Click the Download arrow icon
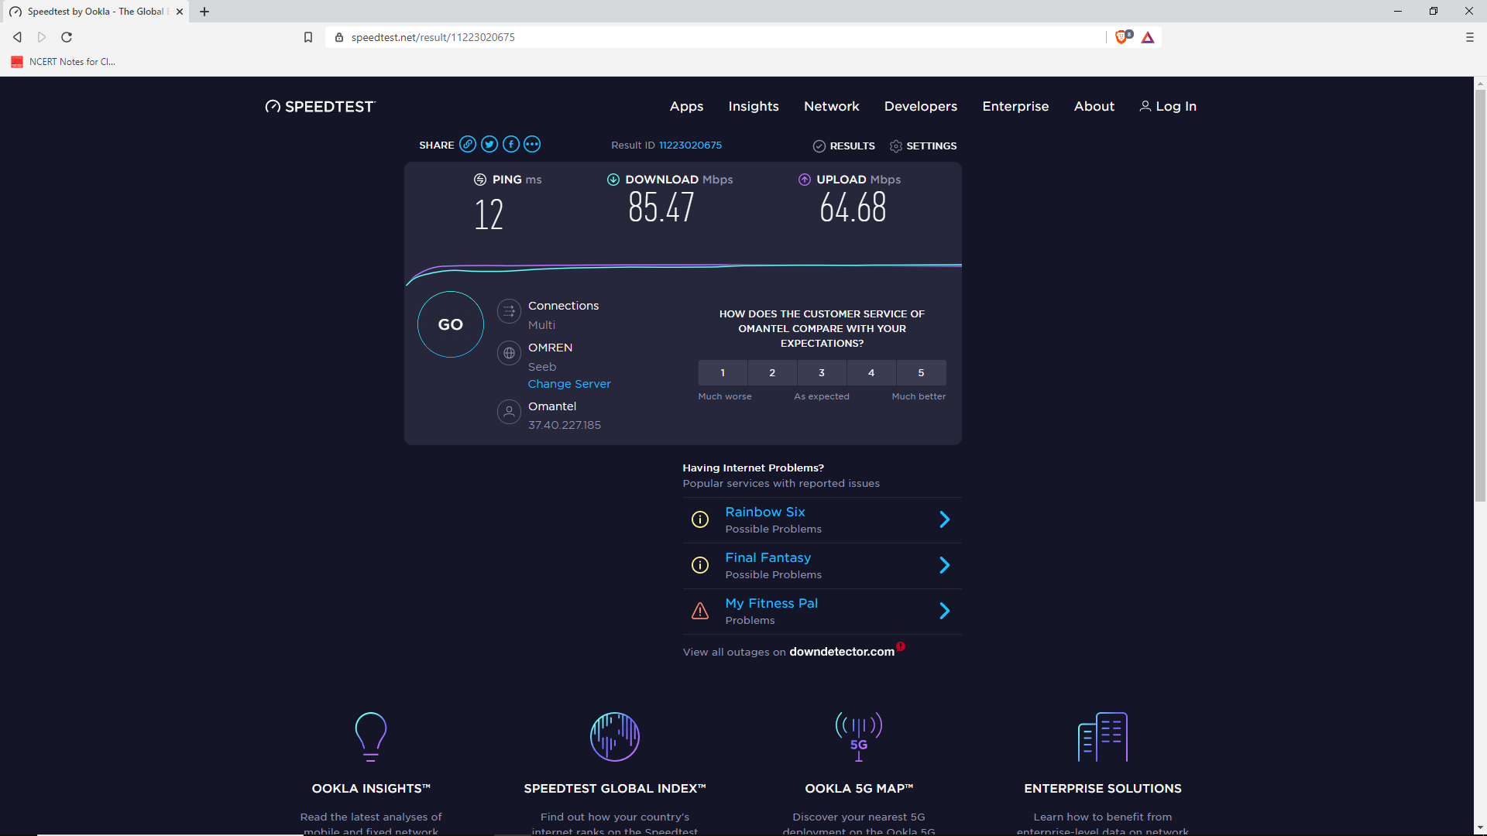The height and width of the screenshot is (836, 1487). tap(613, 180)
